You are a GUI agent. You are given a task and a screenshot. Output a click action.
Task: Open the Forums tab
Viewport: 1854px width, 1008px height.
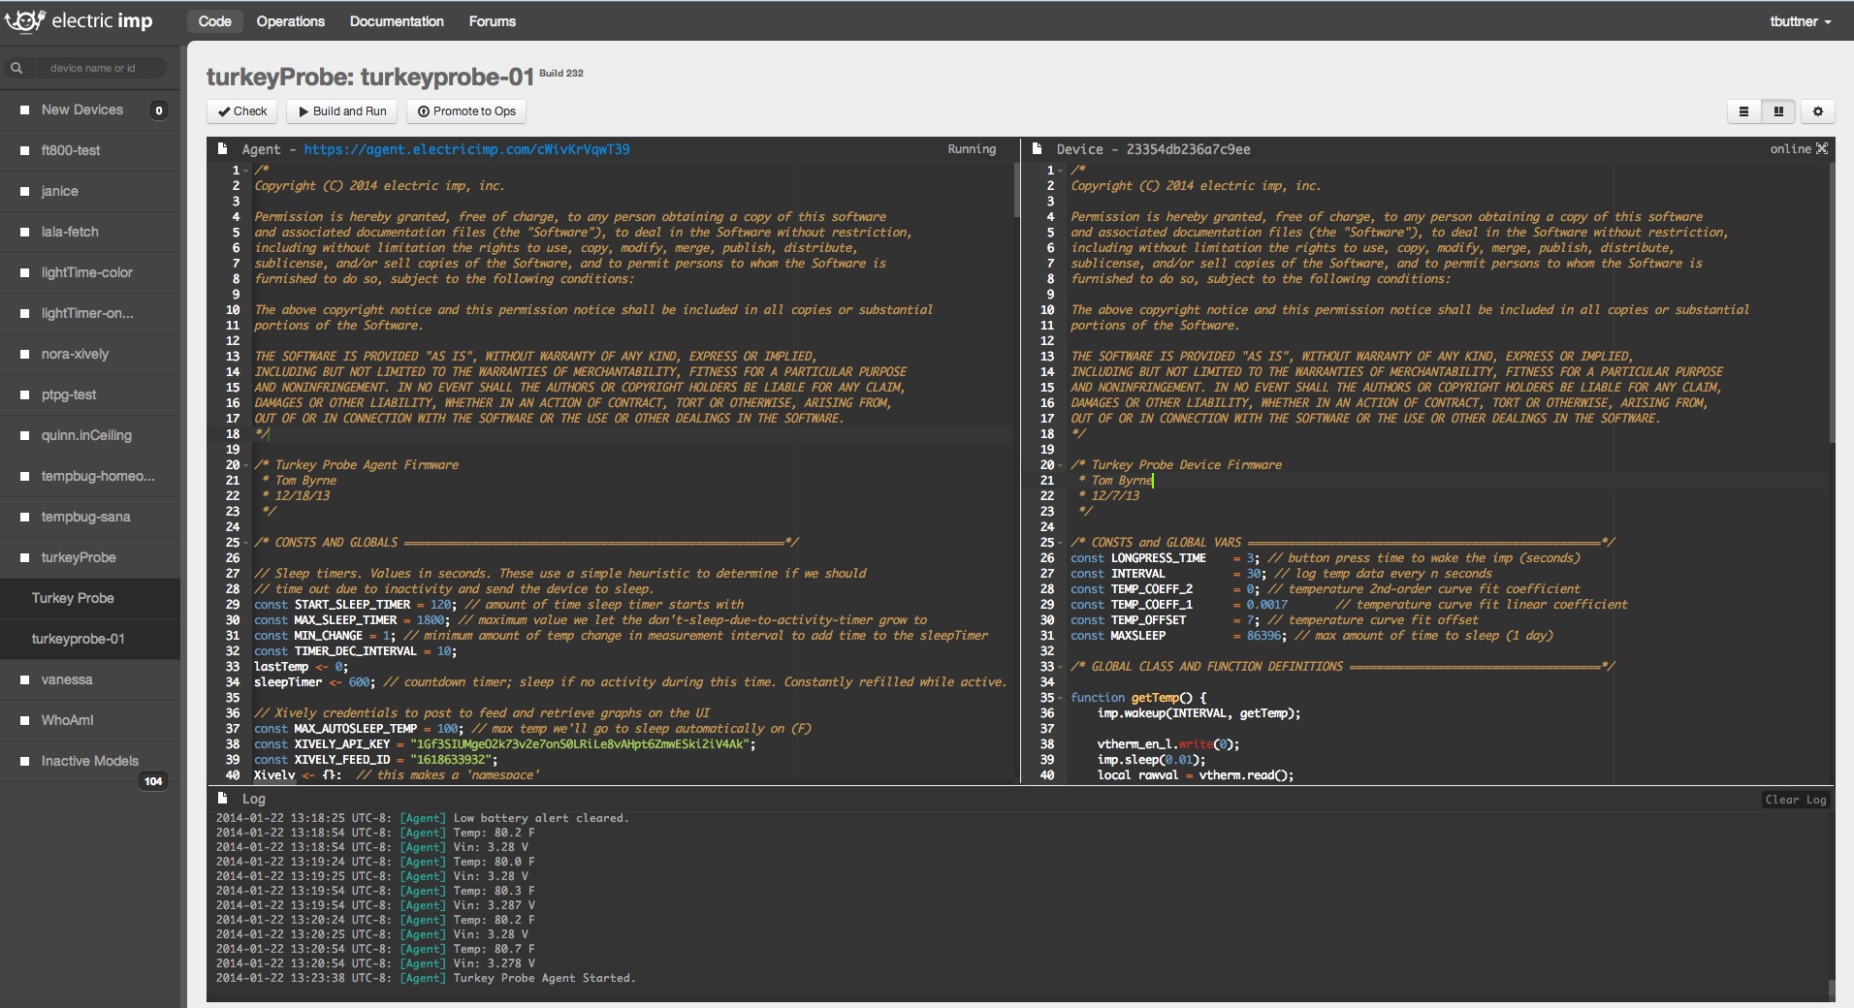(493, 21)
